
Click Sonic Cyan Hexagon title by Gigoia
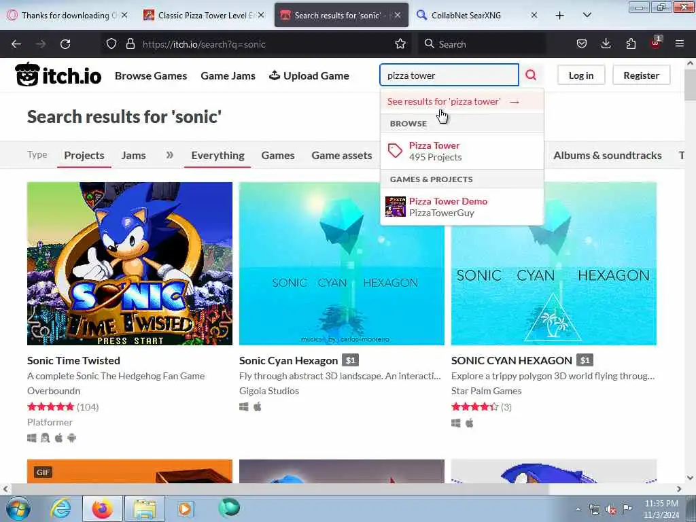(288, 360)
